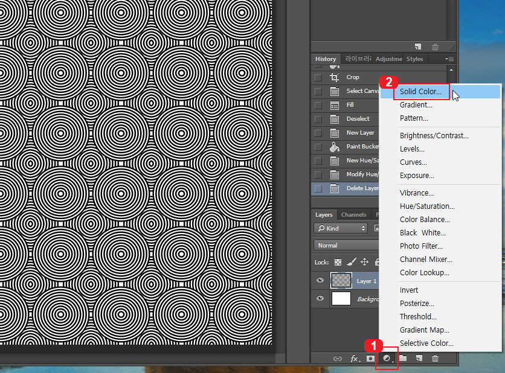Set history brush source for Paint Bucket

click(x=318, y=147)
